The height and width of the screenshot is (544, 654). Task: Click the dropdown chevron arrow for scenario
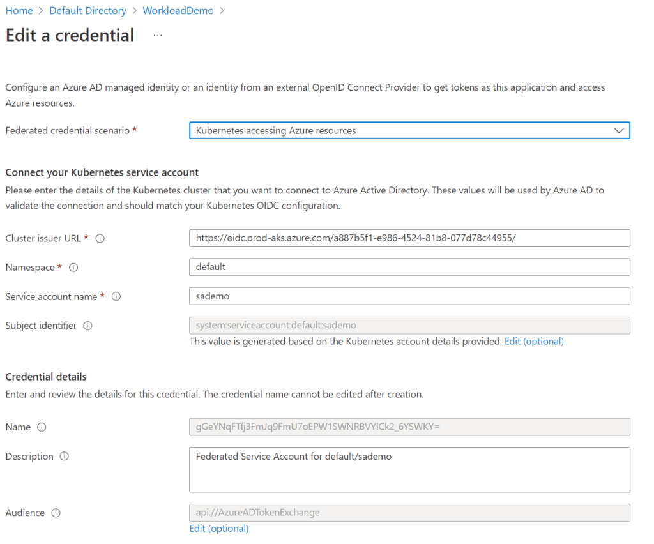[618, 130]
